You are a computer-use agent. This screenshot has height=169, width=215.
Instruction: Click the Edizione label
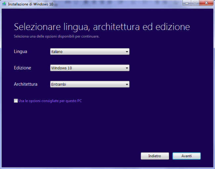point(22,68)
